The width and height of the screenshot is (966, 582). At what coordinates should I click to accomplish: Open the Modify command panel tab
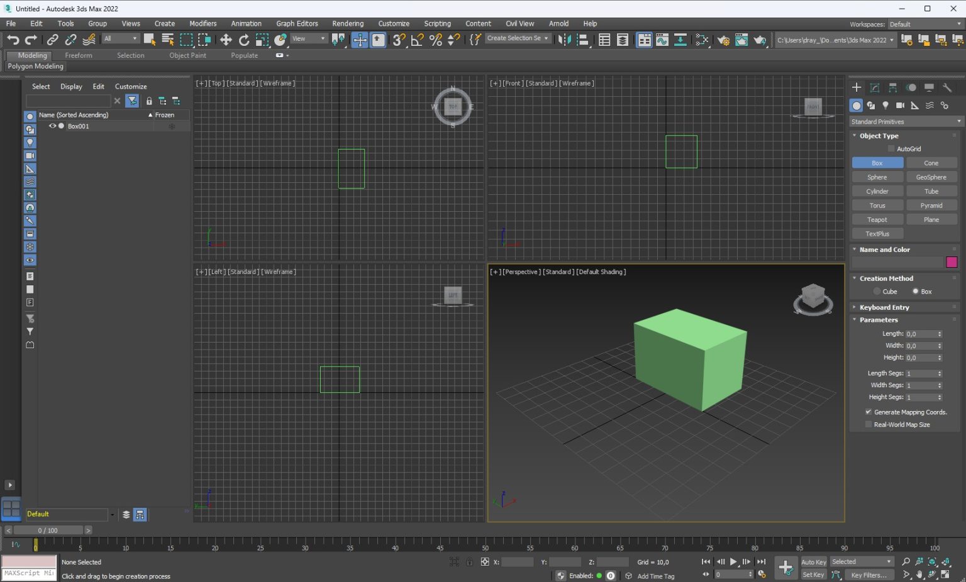coord(874,88)
